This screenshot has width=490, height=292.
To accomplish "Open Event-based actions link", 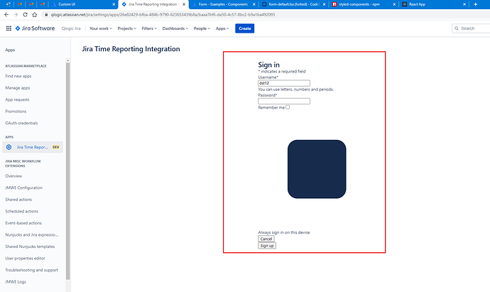I will point(23,223).
